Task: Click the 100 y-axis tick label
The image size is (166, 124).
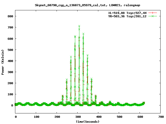Action: tap(10, 94)
